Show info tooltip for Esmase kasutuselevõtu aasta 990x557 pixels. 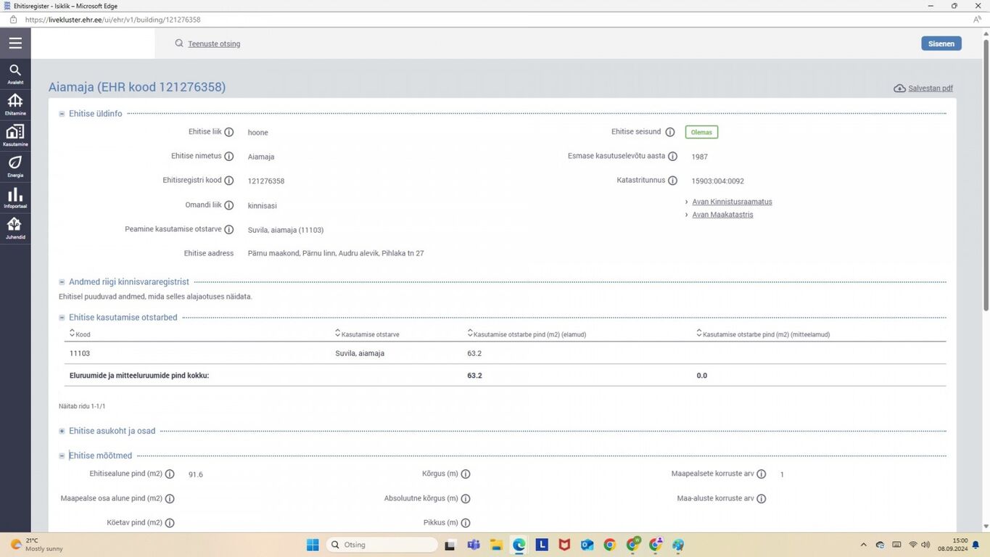pos(672,157)
